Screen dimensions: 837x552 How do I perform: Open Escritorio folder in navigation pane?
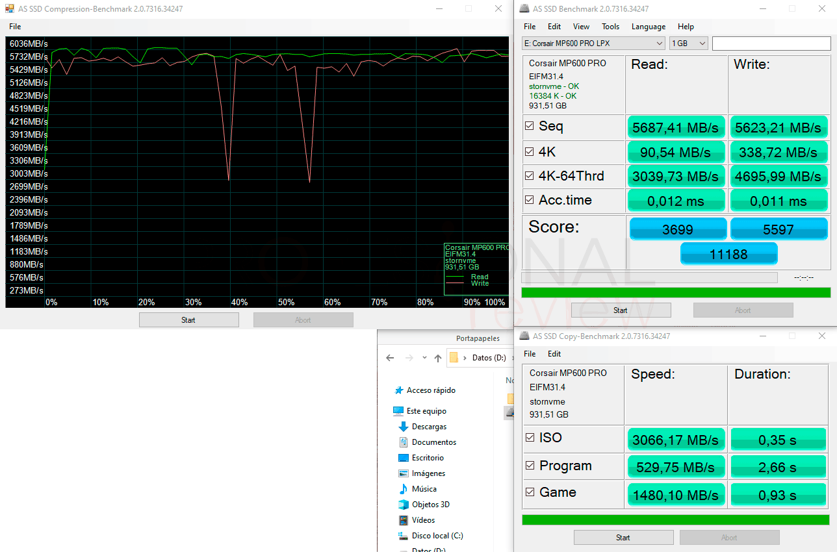point(428,458)
